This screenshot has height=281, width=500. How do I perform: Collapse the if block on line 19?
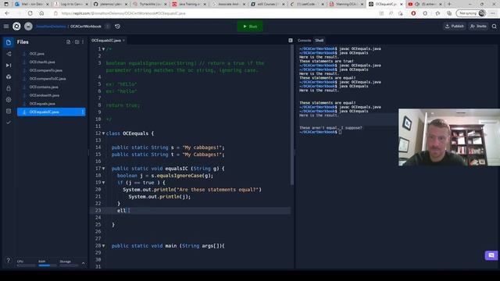click(x=103, y=183)
